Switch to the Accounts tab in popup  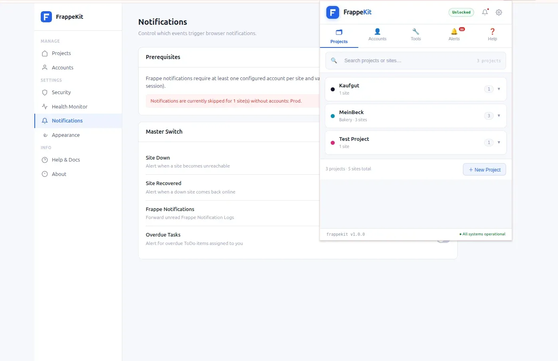point(377,35)
